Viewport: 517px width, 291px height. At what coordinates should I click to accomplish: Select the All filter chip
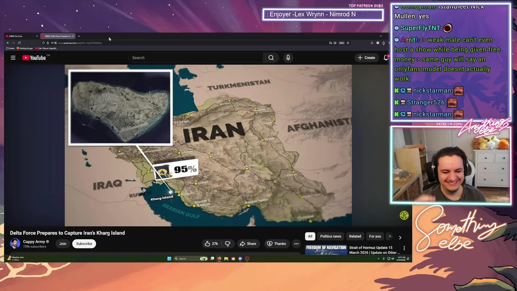(x=310, y=236)
